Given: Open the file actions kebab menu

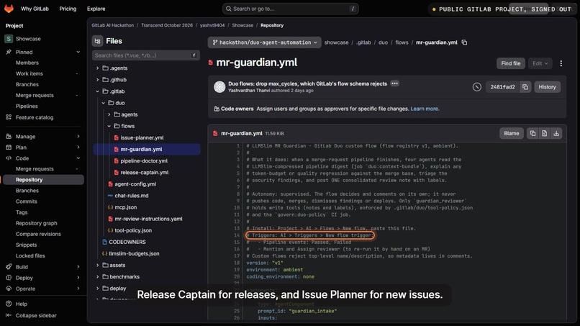Looking at the screenshot, I should click(561, 63).
